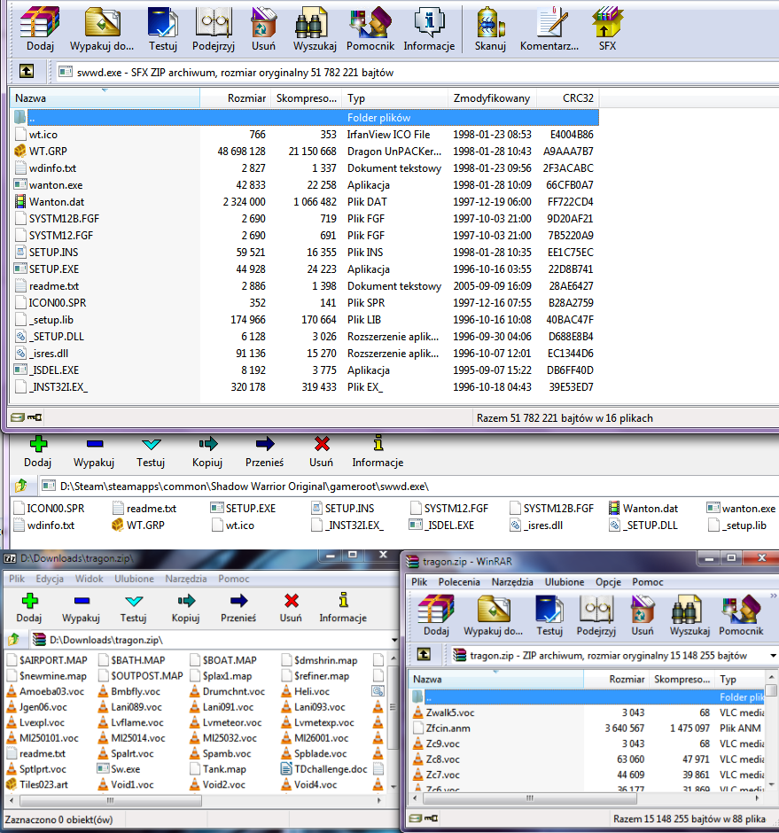Select Zwalk5.voc row in tragon.zip WinRAR
Image resolution: width=779 pixels, height=833 pixels.
[588, 712]
